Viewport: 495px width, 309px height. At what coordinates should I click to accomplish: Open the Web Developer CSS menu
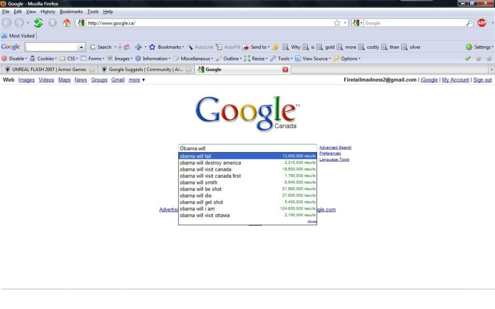[69, 58]
